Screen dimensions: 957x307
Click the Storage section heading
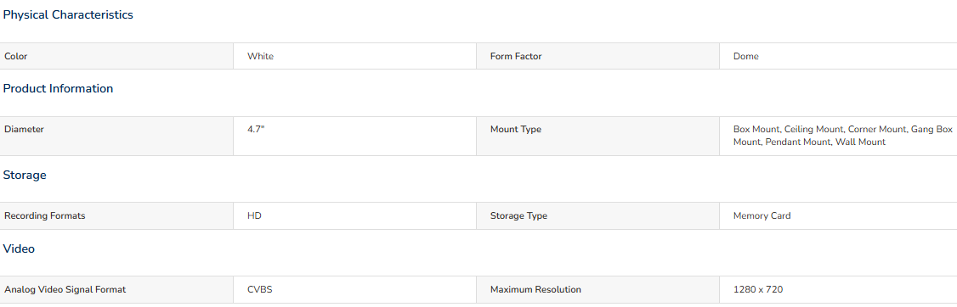click(25, 176)
